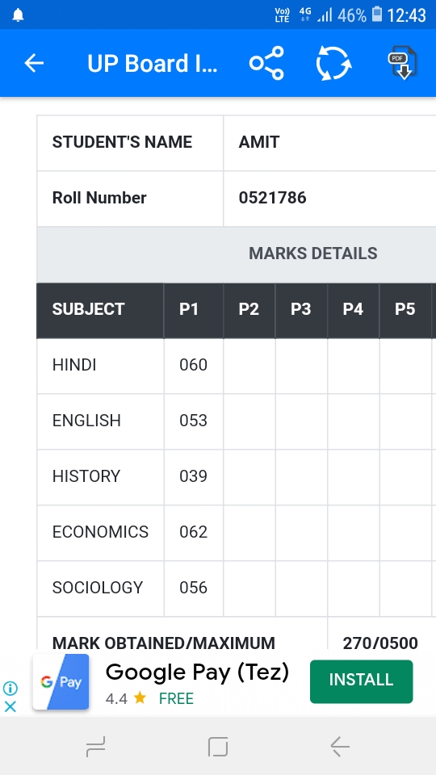Screen dimensions: 436x775
Task: Tap the MARKS DETAILS section header
Action: 313,253
